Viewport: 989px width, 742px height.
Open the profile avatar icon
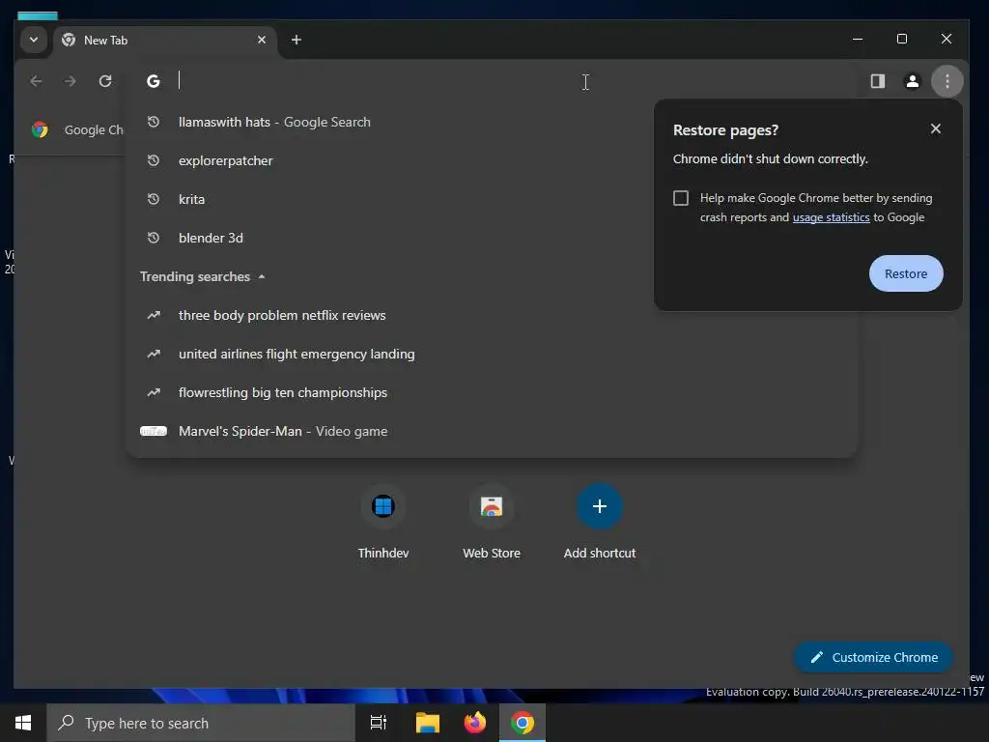[x=912, y=81]
